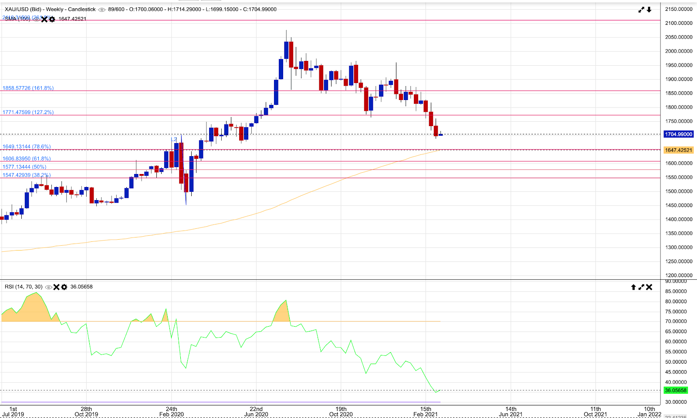
Task: Click the 1200.00000 price axis label
Action: [679, 275]
